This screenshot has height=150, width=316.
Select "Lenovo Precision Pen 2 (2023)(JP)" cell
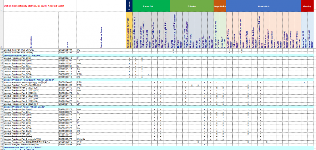(x=31, y=104)
